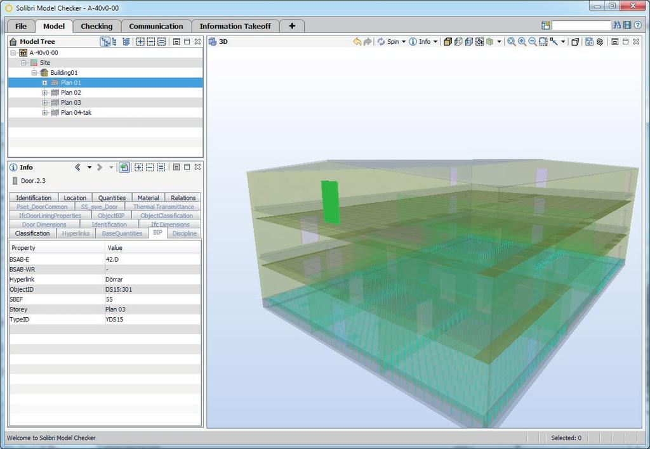Open the Spin mode dropdown arrow

click(x=403, y=41)
